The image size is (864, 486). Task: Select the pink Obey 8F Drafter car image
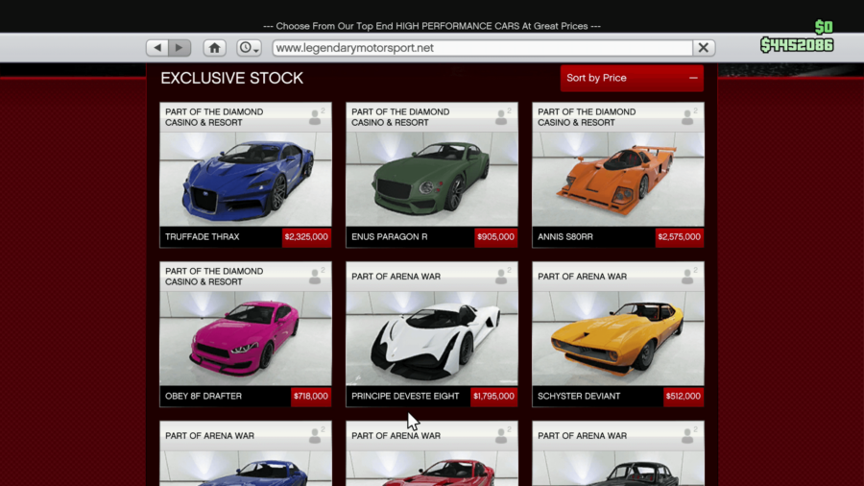click(x=246, y=338)
